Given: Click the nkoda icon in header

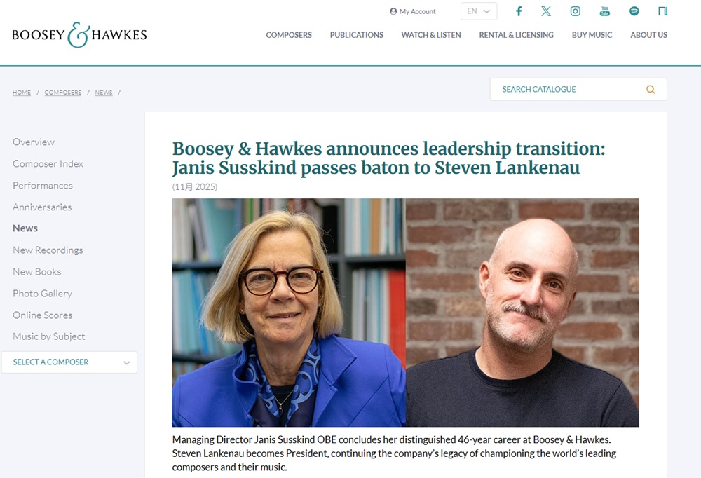Looking at the screenshot, I should point(662,11).
